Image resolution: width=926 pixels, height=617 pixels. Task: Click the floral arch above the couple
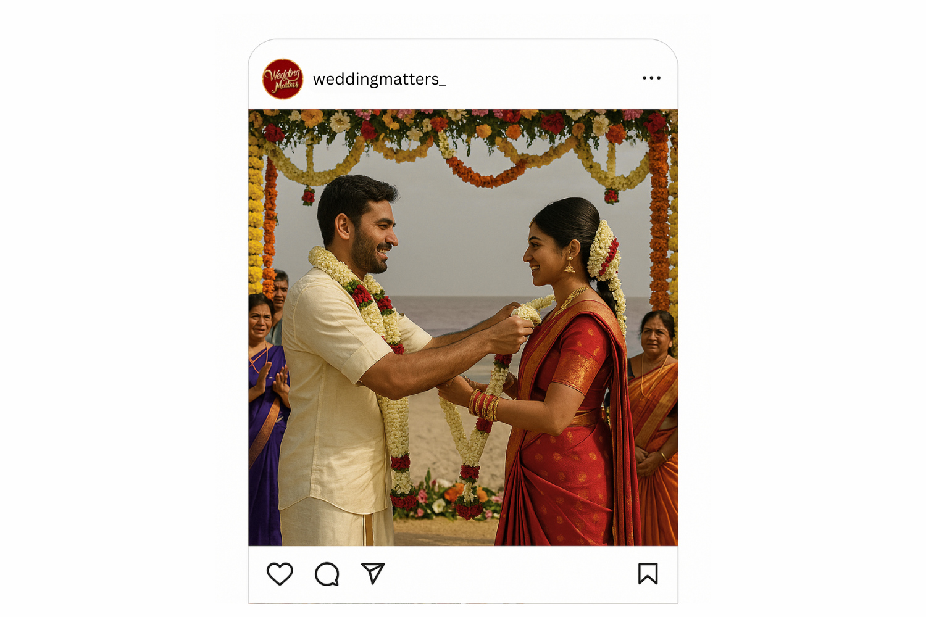463,142
